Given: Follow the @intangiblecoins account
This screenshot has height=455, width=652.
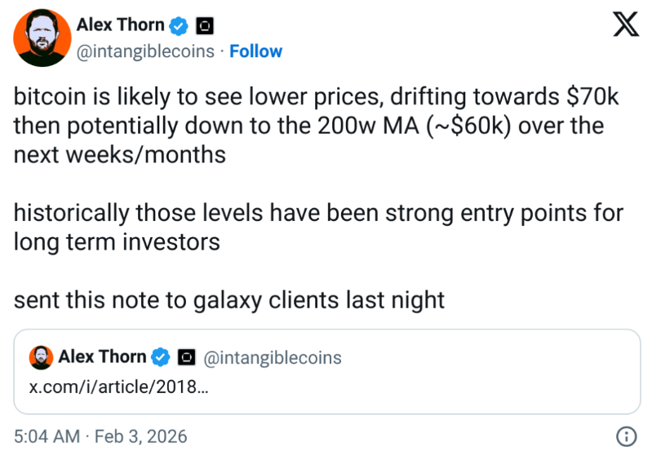Looking at the screenshot, I should [x=255, y=51].
